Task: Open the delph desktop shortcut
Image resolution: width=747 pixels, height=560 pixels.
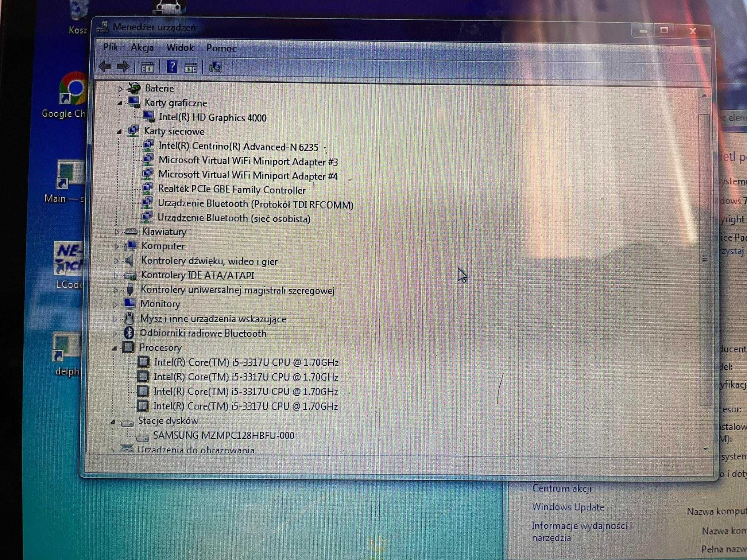Action: 66,354
